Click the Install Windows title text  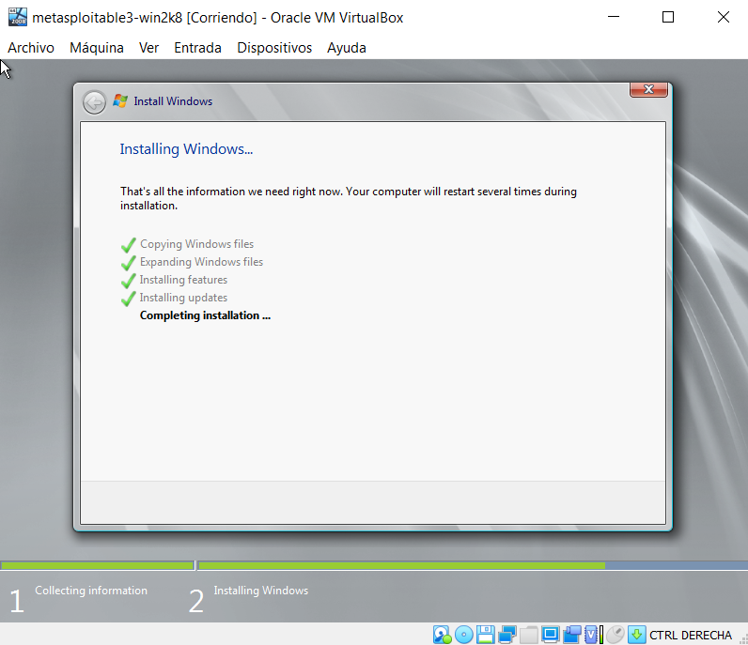[x=173, y=101]
